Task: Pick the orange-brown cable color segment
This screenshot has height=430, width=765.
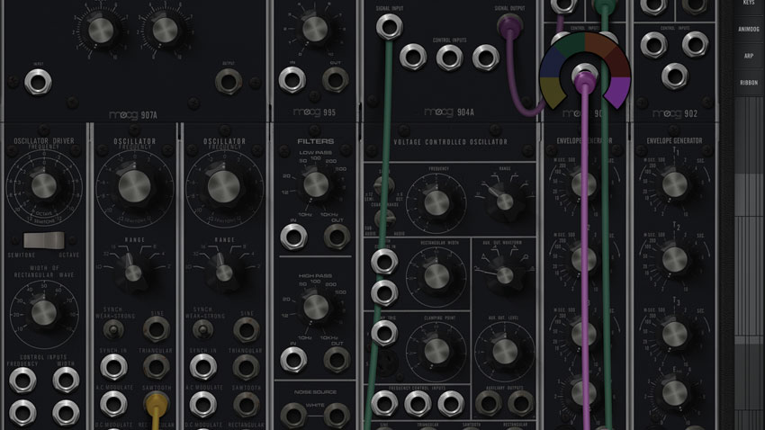Action: click(599, 43)
